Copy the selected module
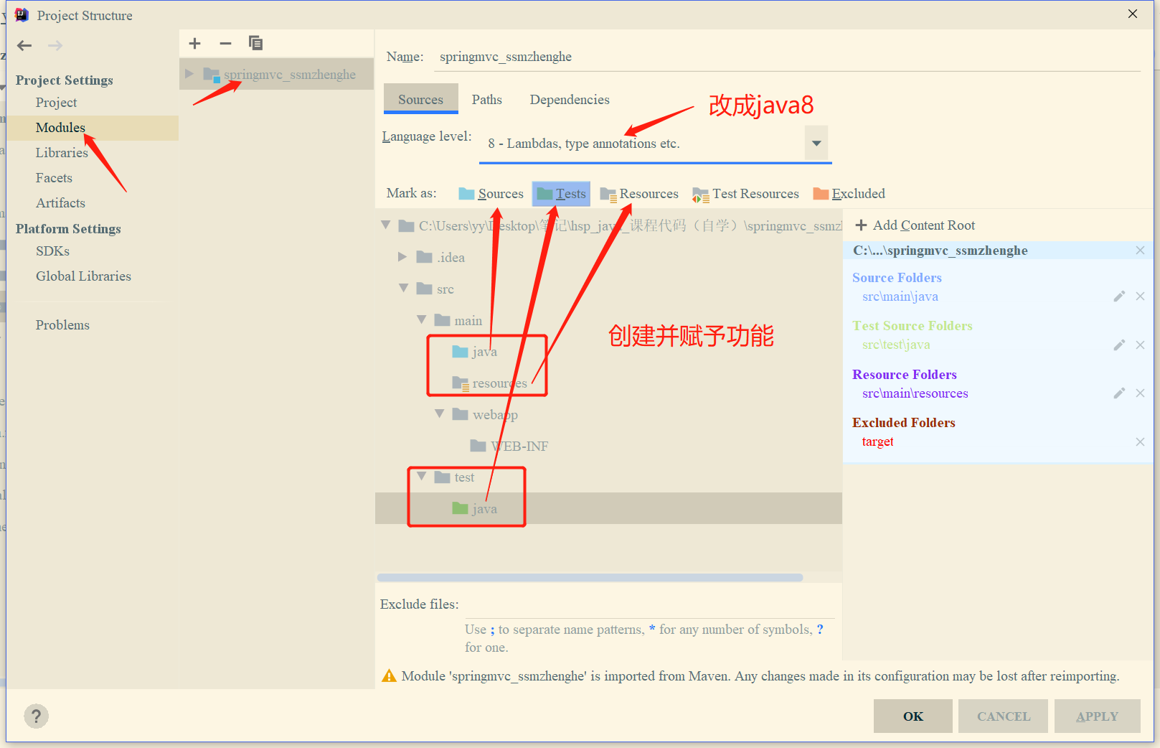The width and height of the screenshot is (1160, 748). pyautogui.click(x=255, y=44)
